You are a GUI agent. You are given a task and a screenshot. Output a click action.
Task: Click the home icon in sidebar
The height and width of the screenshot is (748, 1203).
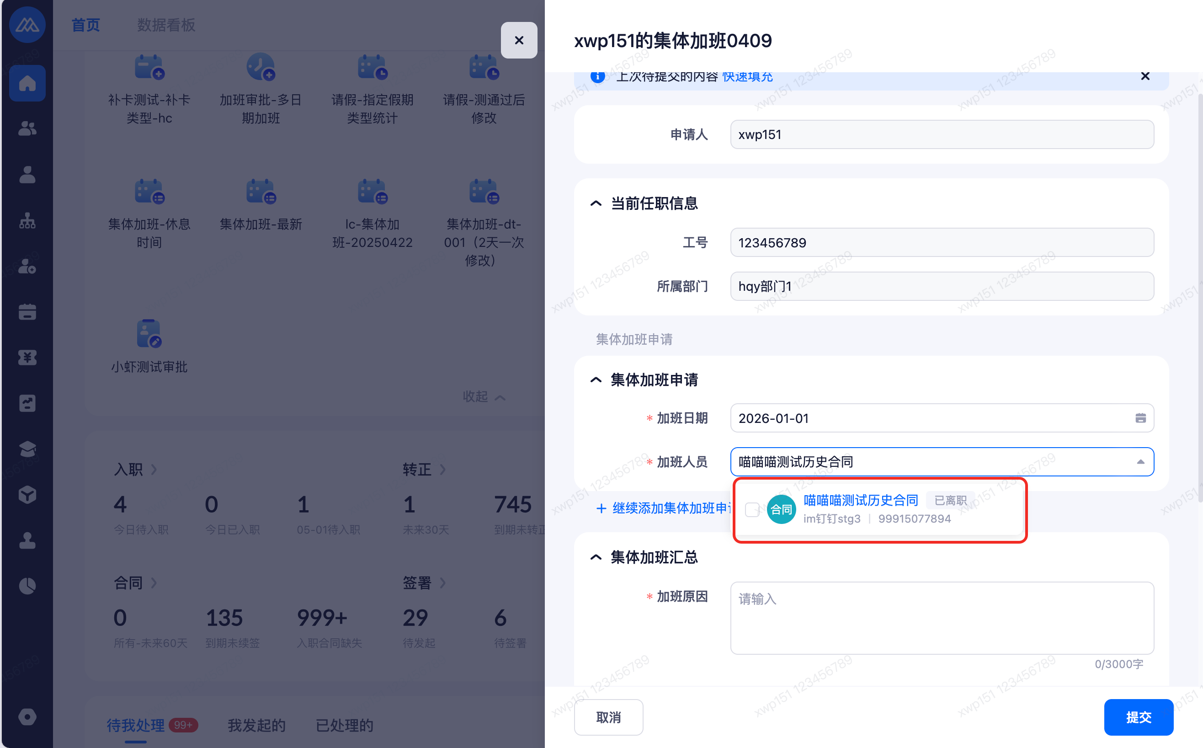point(27,83)
